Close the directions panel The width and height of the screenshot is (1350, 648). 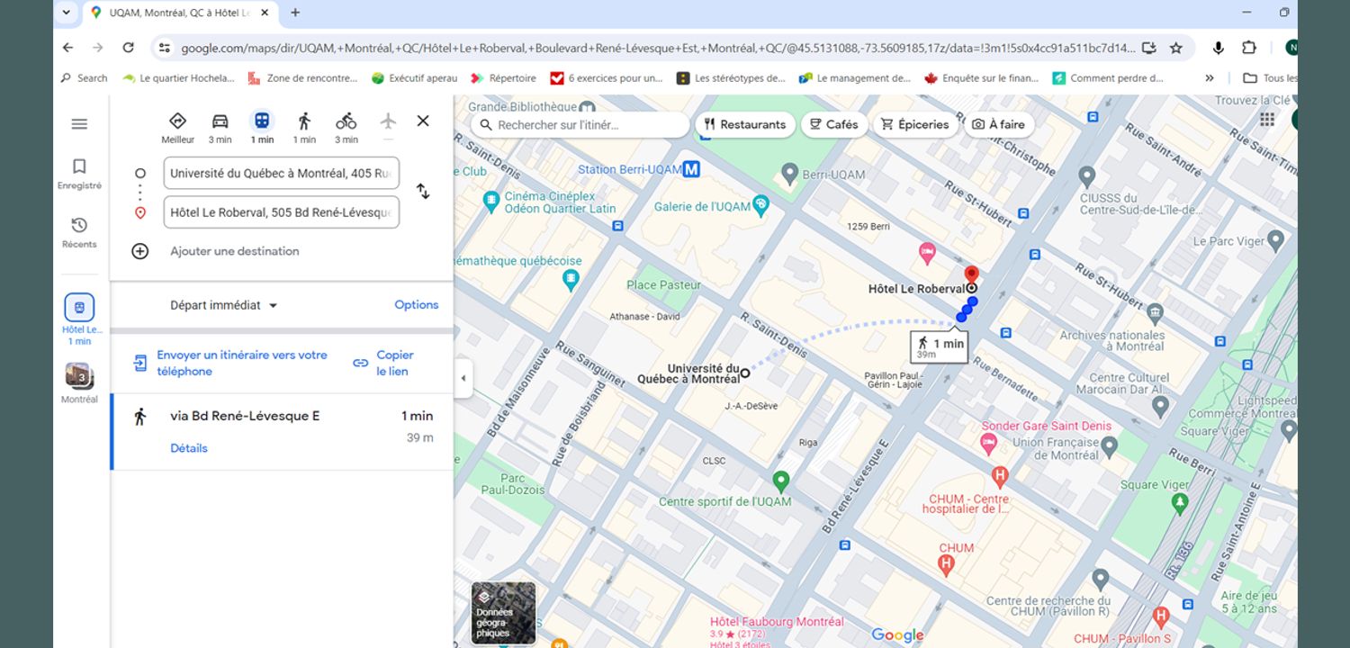click(x=423, y=121)
